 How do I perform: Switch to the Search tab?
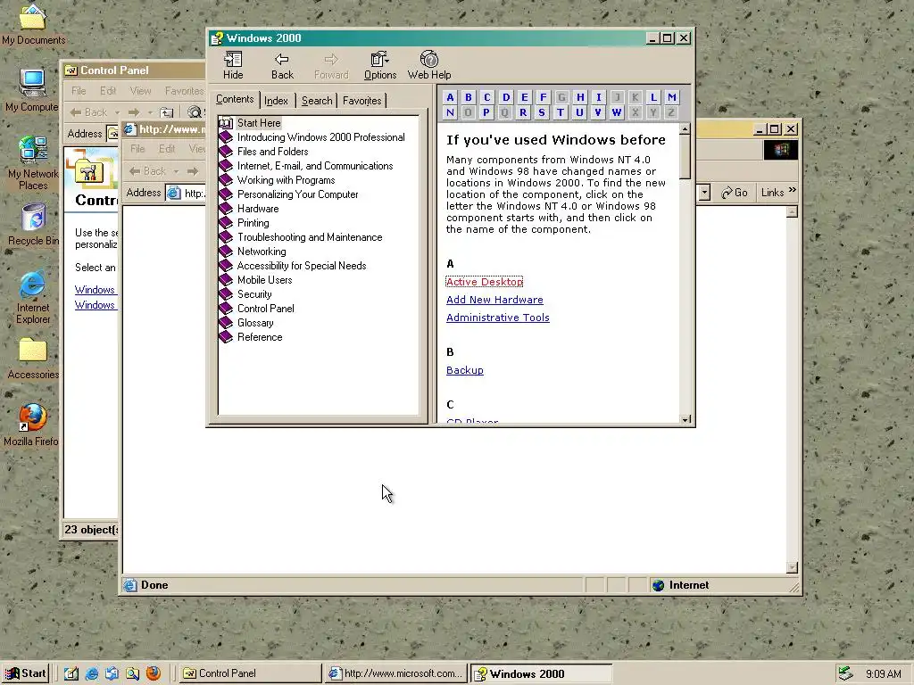coord(317,101)
